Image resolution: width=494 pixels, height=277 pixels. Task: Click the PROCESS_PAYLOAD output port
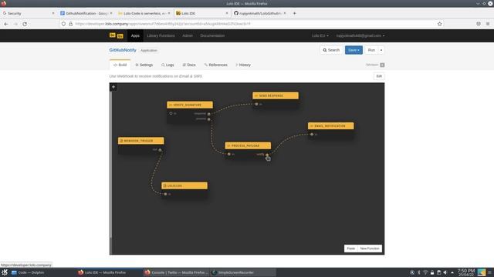point(267,155)
